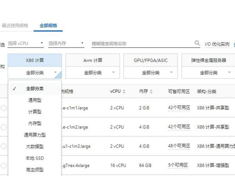Click 4 GiB in the e-c1m2.large row

(x=144, y=127)
